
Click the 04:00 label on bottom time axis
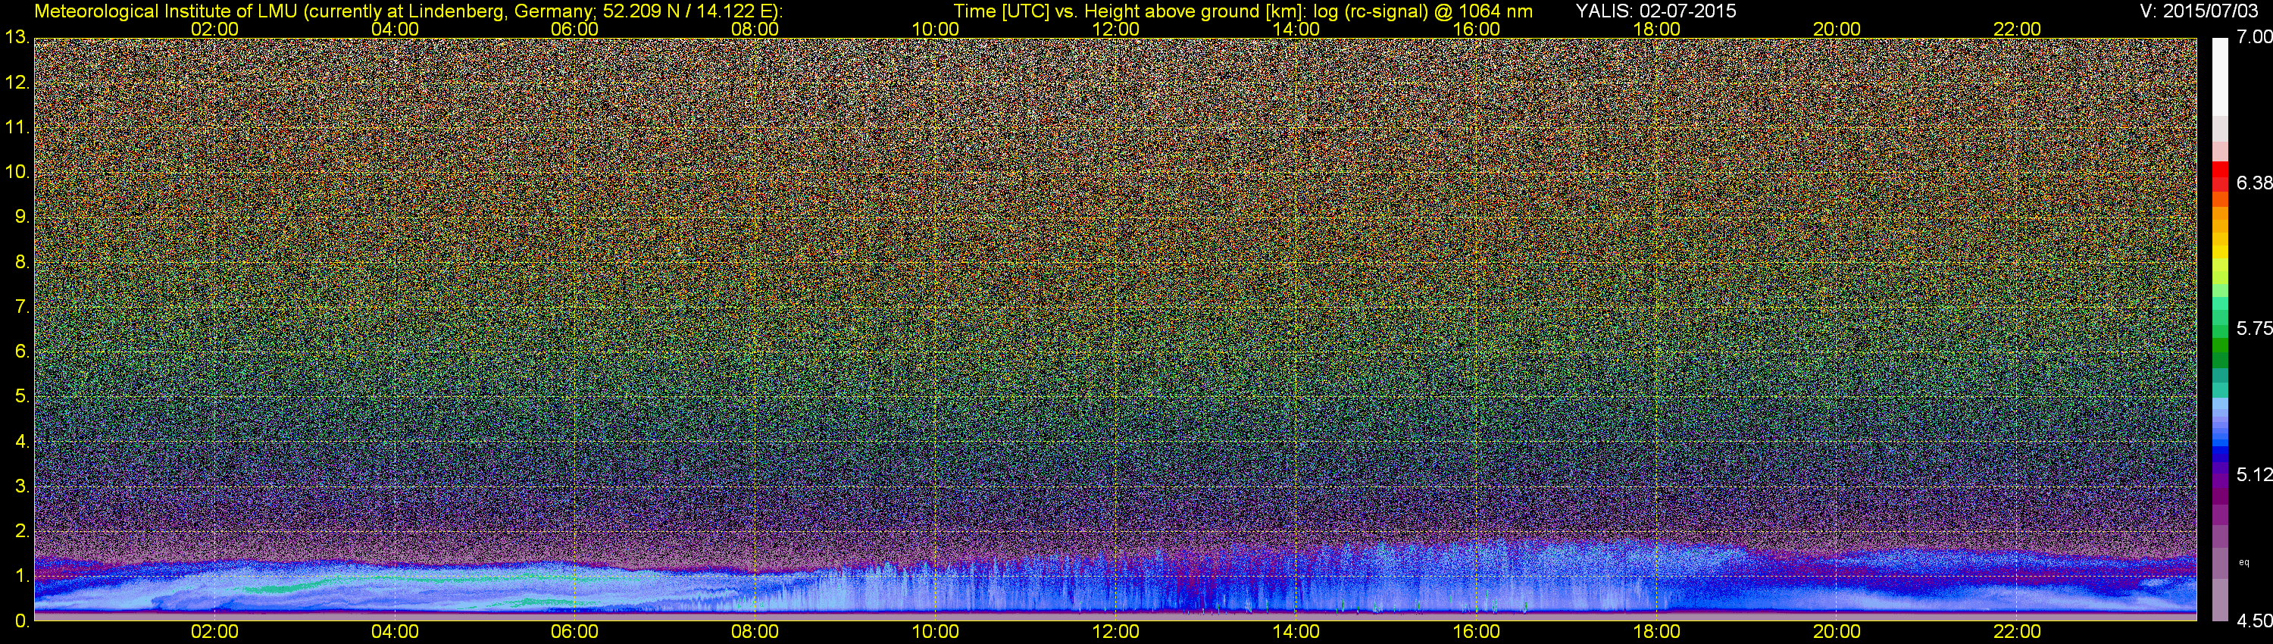[x=395, y=632]
